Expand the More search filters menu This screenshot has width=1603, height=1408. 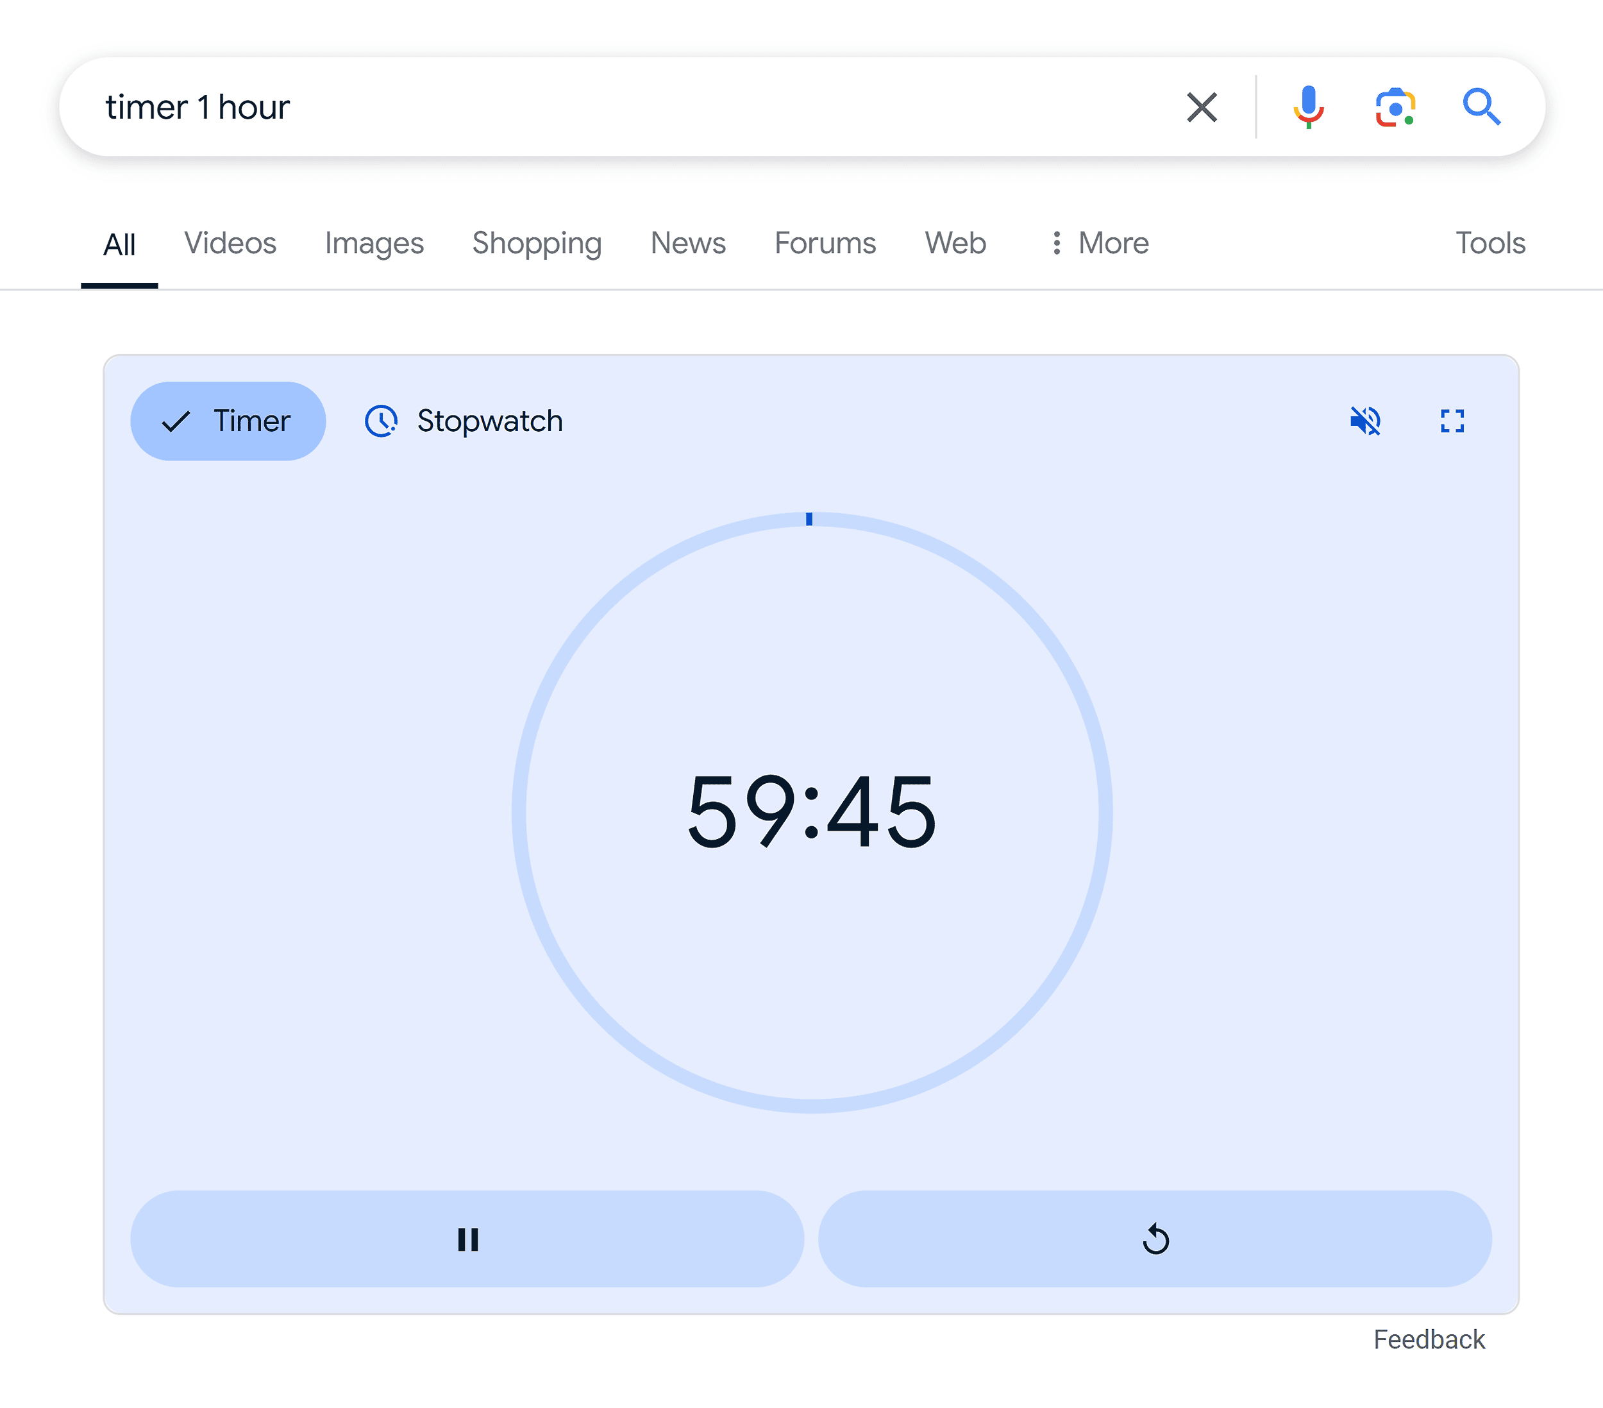[x=1100, y=243]
